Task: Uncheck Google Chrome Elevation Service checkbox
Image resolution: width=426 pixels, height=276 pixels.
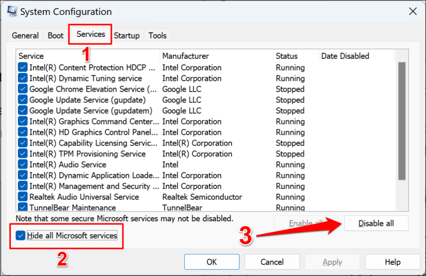Action: pos(22,89)
